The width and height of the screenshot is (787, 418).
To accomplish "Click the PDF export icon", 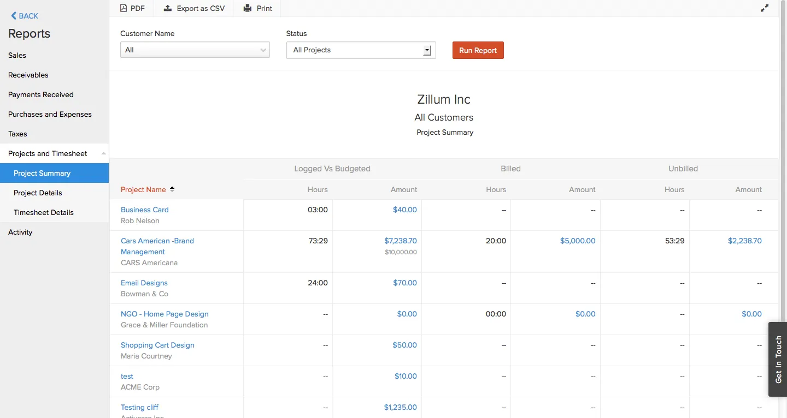I will tap(124, 8).
